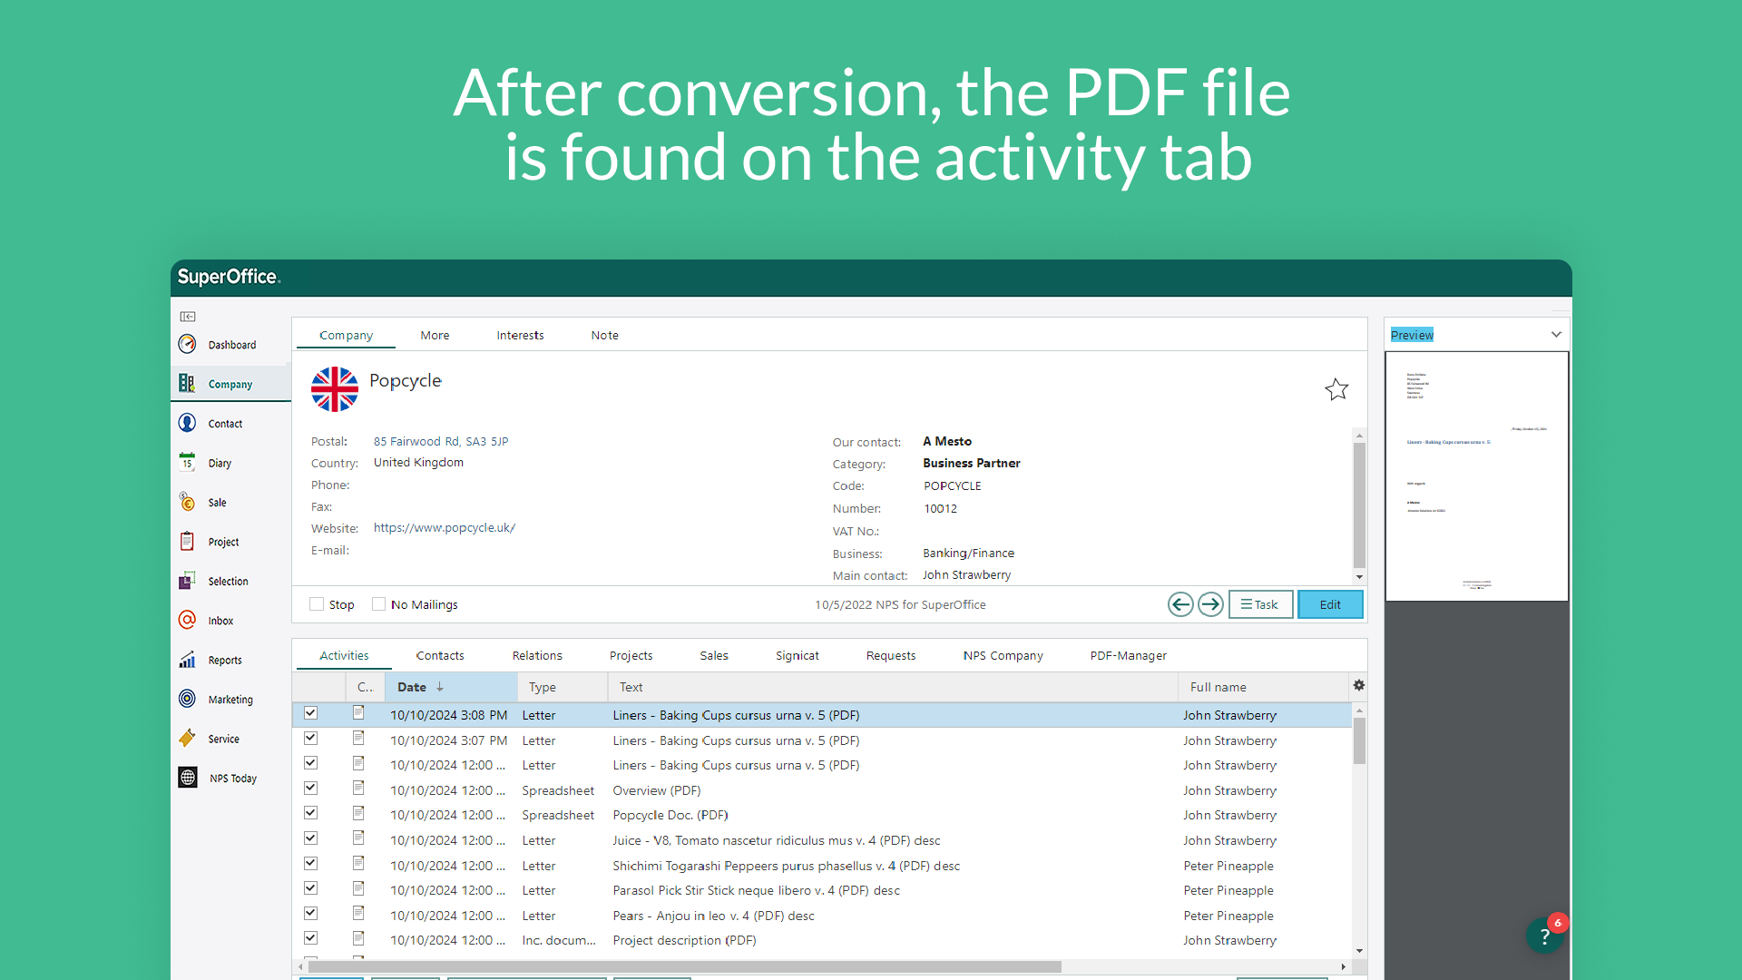Open the NPS Company tab
1742x980 pixels.
pyautogui.click(x=1003, y=655)
